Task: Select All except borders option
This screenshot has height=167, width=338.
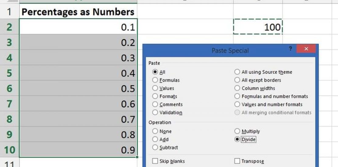Action: tap(237, 80)
